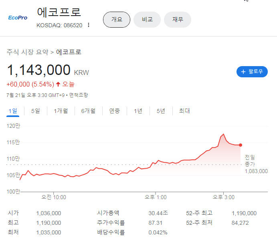The width and height of the screenshot is (277, 240).
Task: Select the 연중 year-to-date range
Action: 115,111
